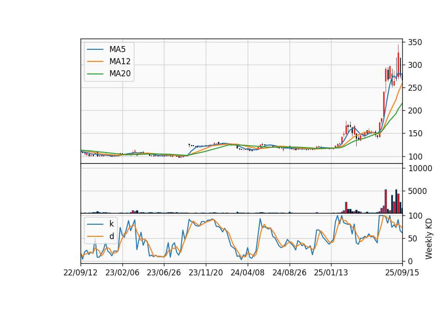Screen dimensions: 447x321
Task: Click the Weekly KD axis title
Action: point(428,239)
